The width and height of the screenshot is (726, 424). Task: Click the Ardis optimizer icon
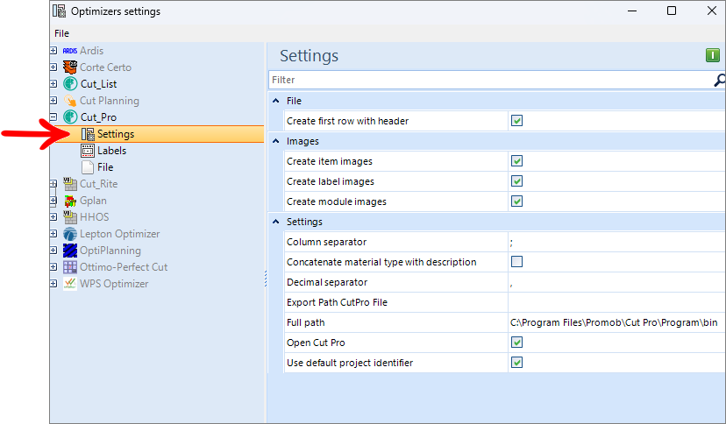[x=70, y=51]
